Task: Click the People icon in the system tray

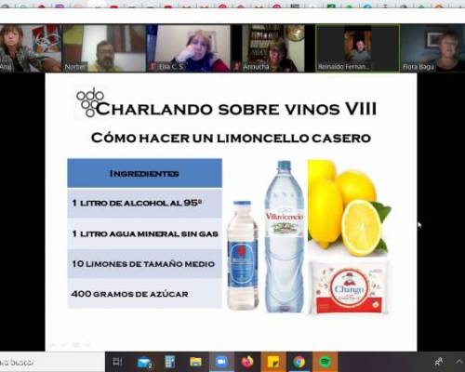Action: [x=439, y=362]
